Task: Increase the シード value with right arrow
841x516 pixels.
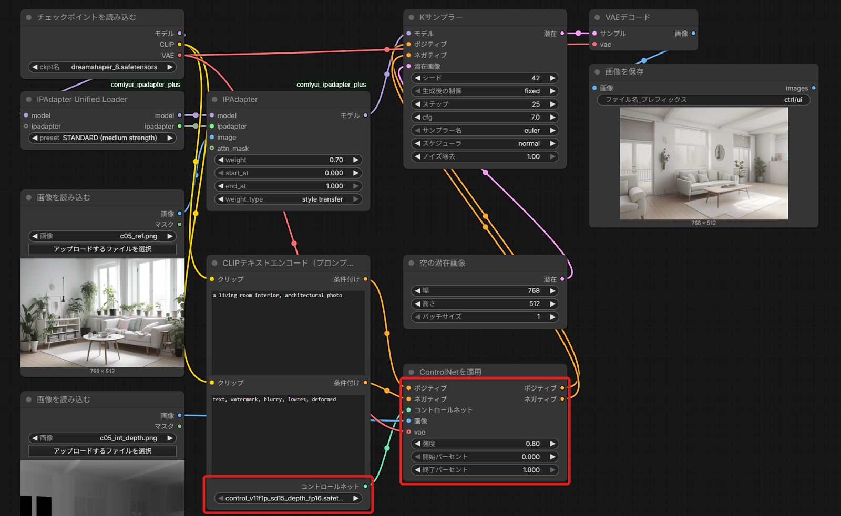Action: pyautogui.click(x=552, y=78)
